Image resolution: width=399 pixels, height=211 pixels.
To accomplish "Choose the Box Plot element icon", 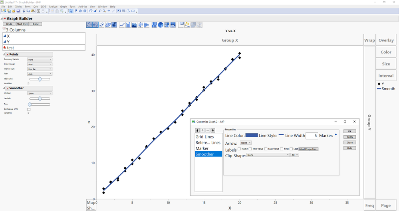I will (140, 25).
